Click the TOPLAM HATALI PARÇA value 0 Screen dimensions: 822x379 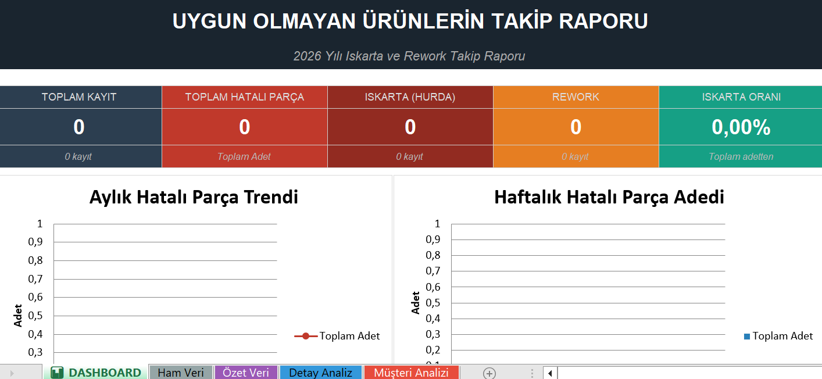pos(245,127)
